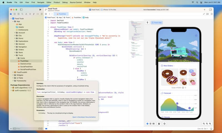
Task: Click Open in Developer Documentation link
Action: [84, 117]
